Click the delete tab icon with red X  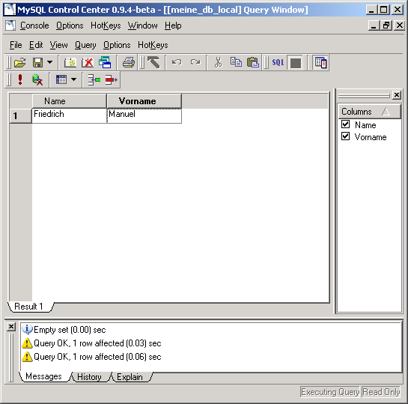point(88,62)
